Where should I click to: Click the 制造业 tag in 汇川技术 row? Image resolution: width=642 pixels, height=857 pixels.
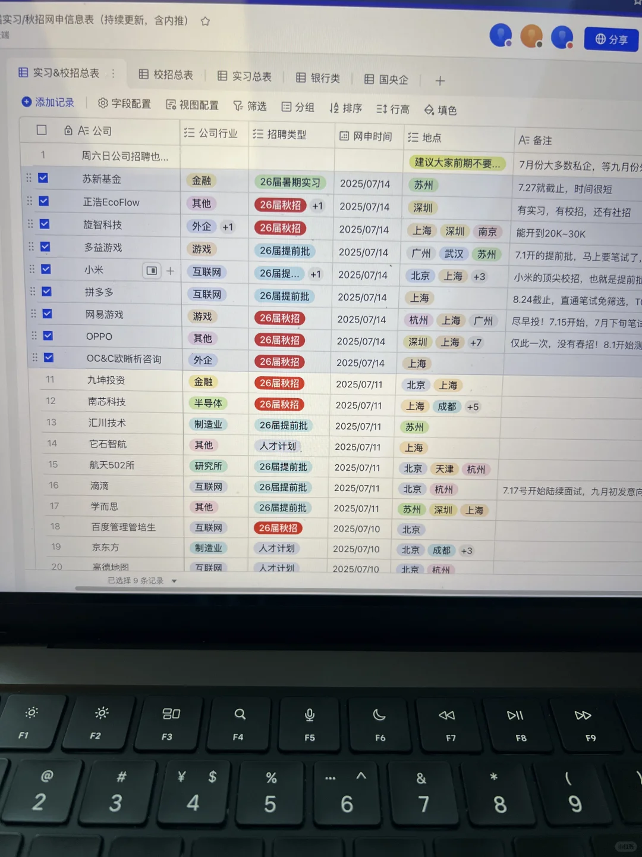tap(208, 424)
